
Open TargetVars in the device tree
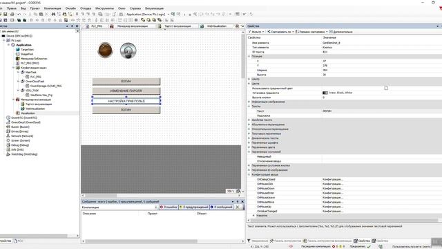click(x=28, y=49)
